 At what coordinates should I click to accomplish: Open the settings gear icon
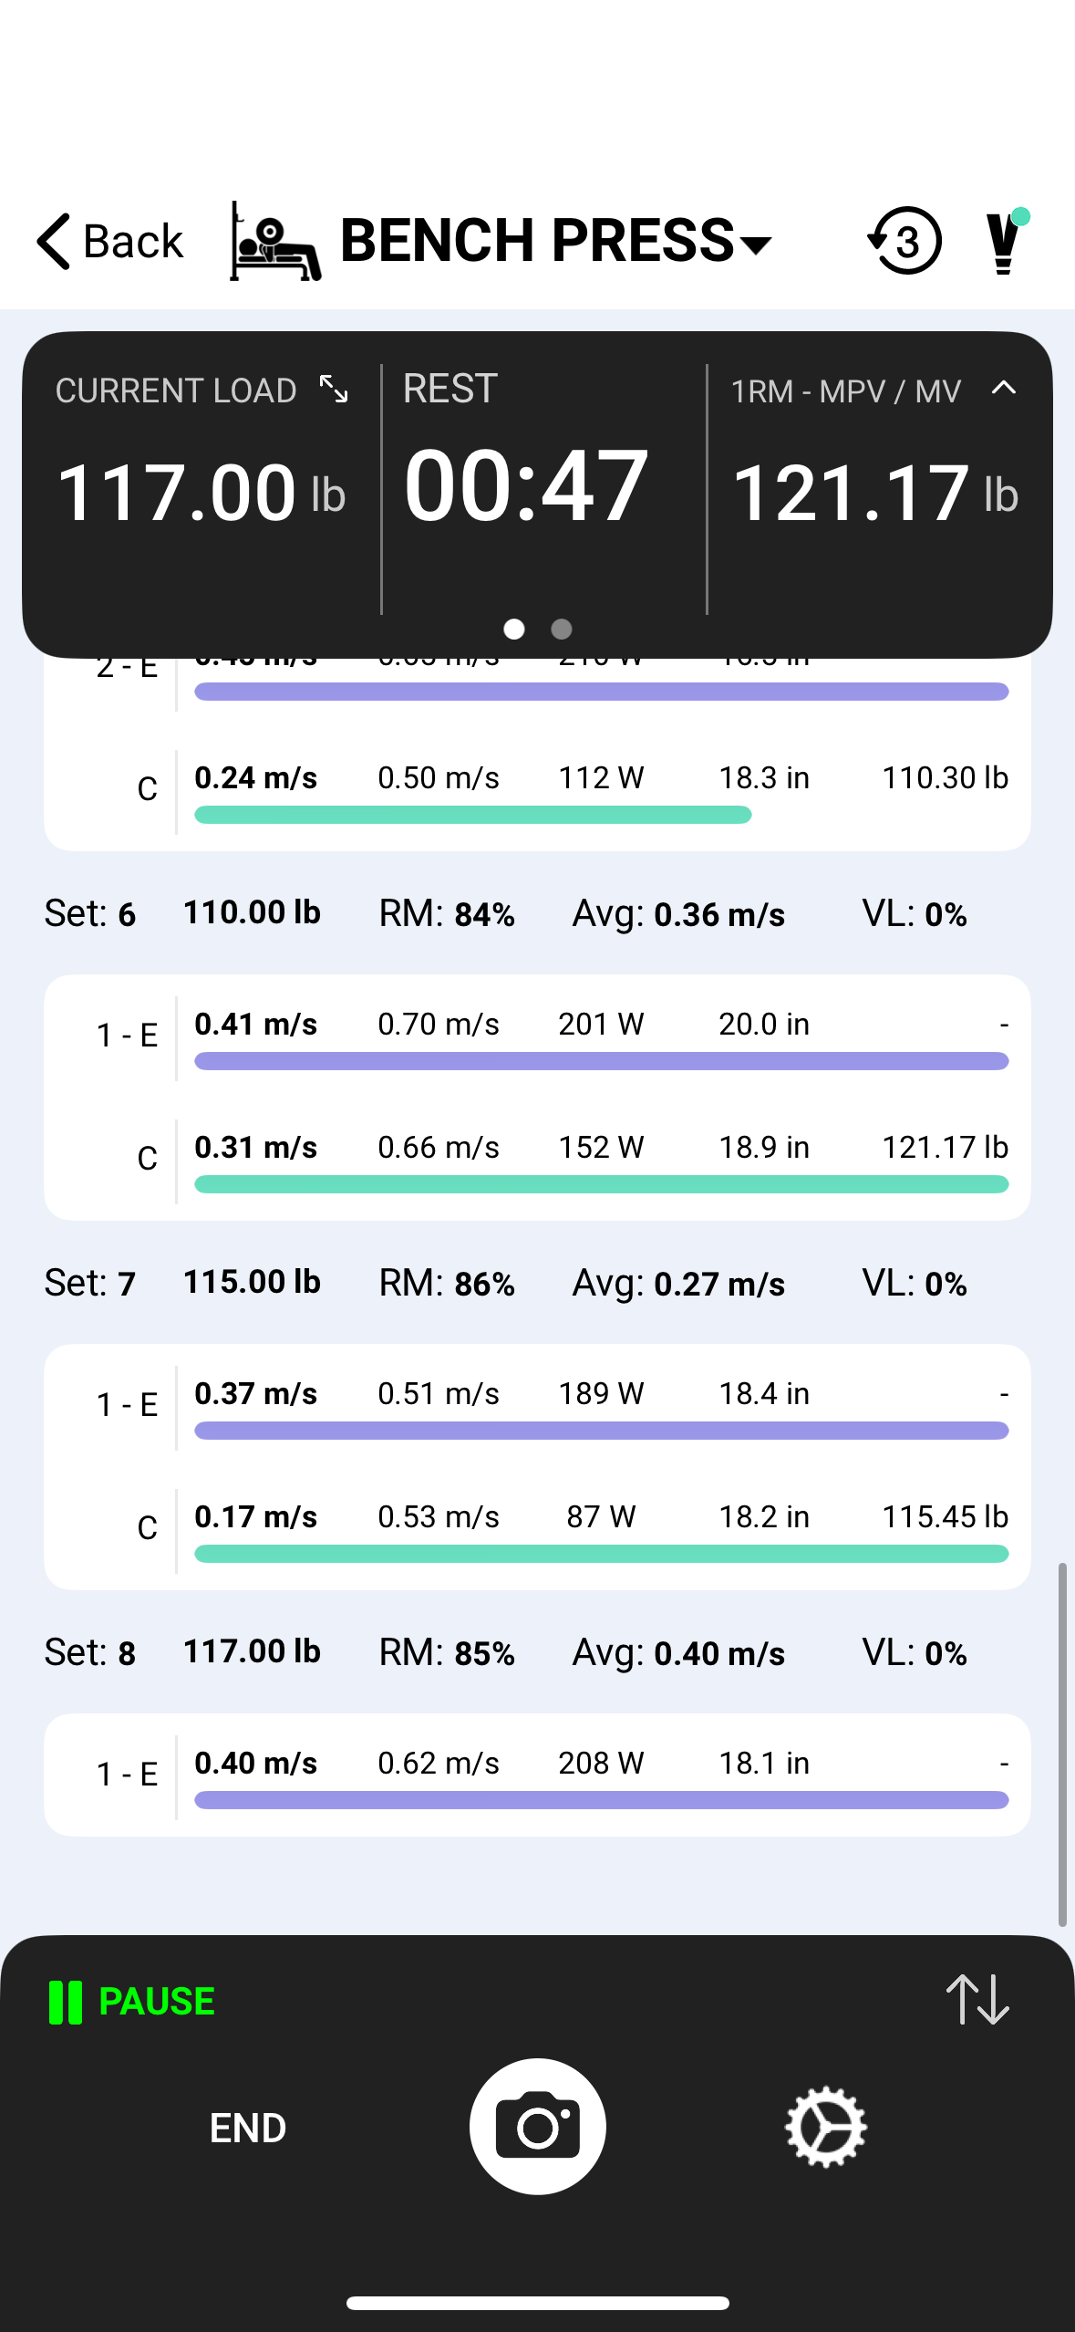pos(825,2127)
